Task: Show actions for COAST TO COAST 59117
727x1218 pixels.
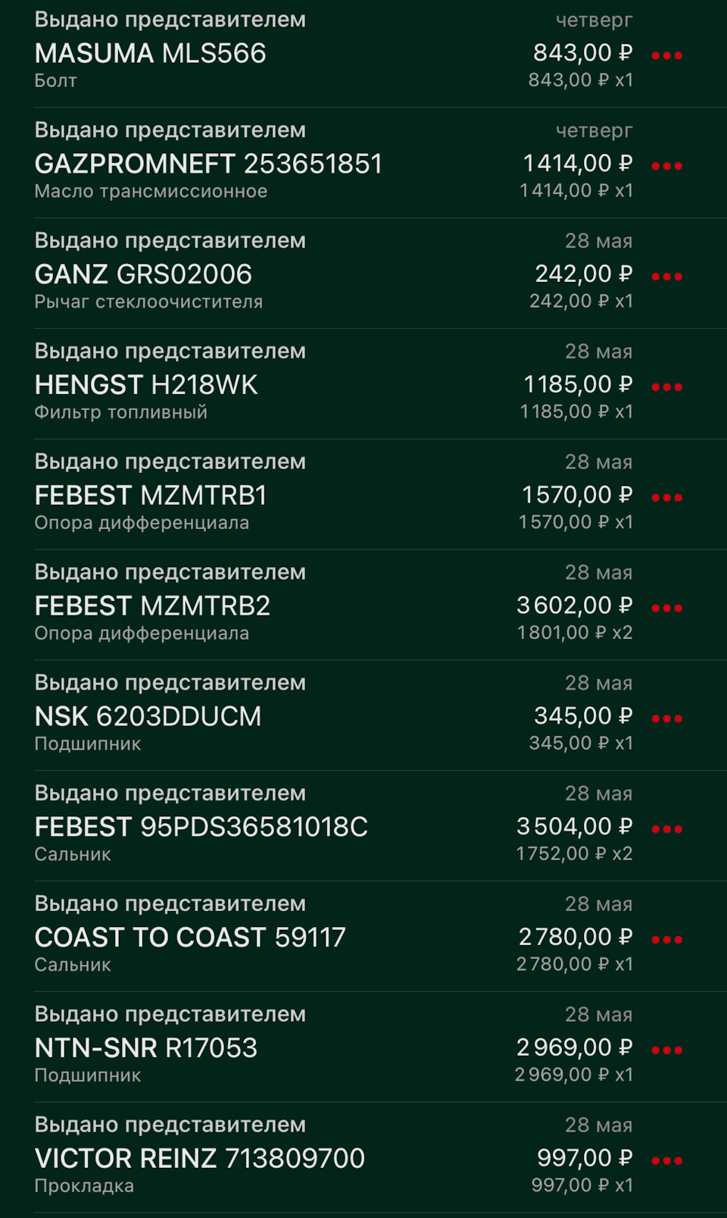Action: click(x=666, y=940)
